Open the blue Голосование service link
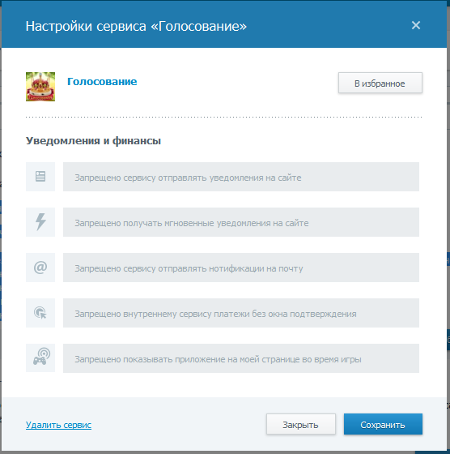Image resolution: width=450 pixels, height=454 pixels. pos(102,82)
